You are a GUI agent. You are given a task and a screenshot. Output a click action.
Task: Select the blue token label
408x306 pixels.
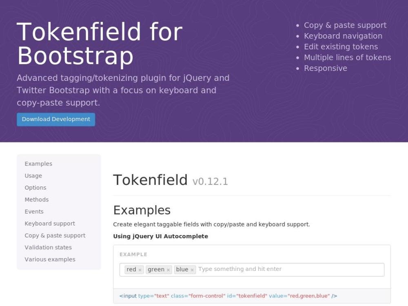[x=182, y=270]
